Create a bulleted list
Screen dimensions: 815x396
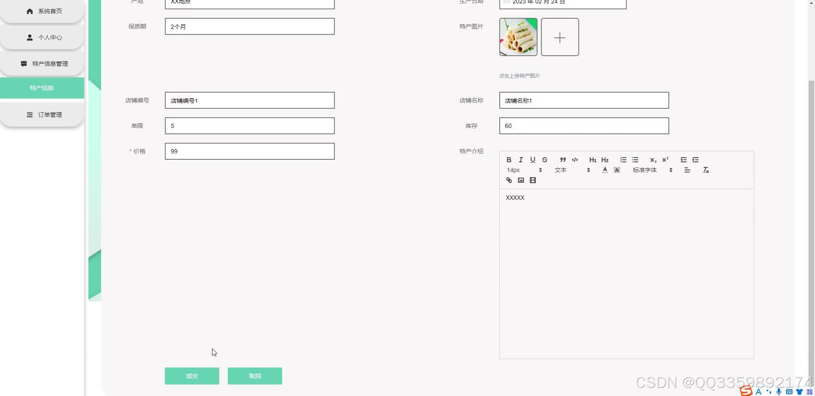click(635, 160)
